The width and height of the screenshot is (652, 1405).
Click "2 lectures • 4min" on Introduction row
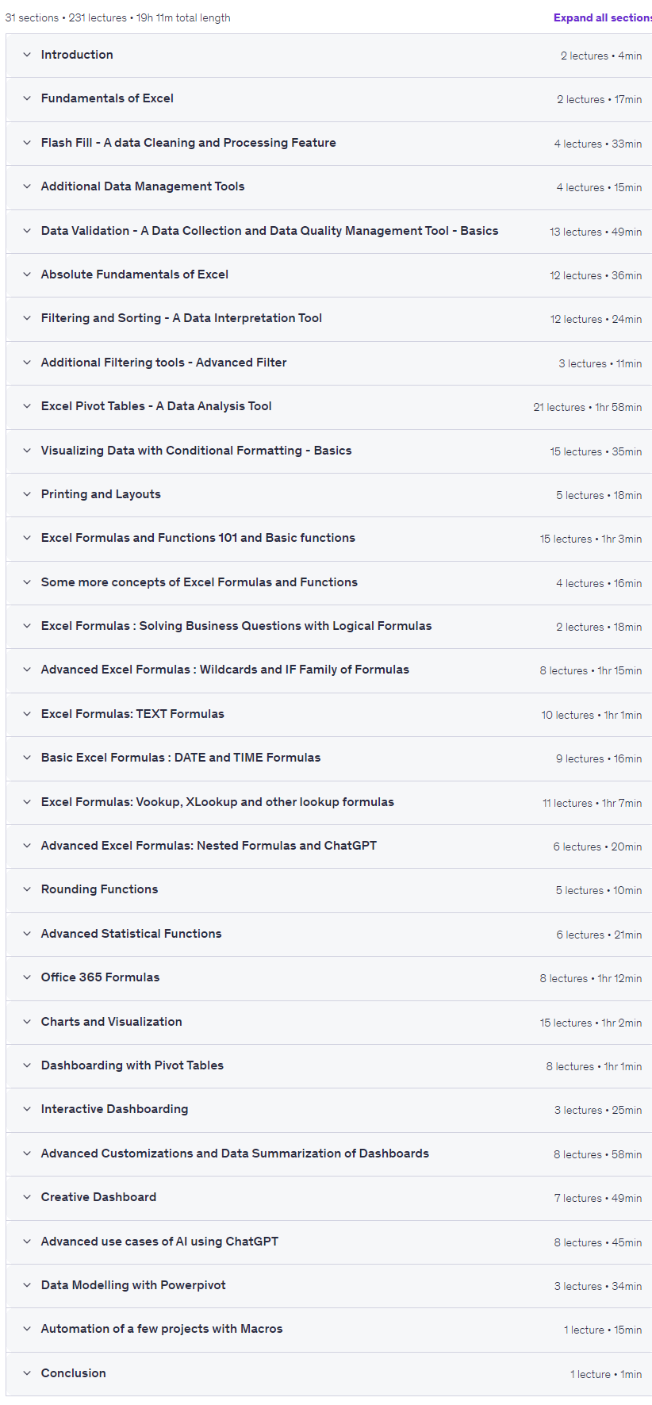pyautogui.click(x=601, y=56)
